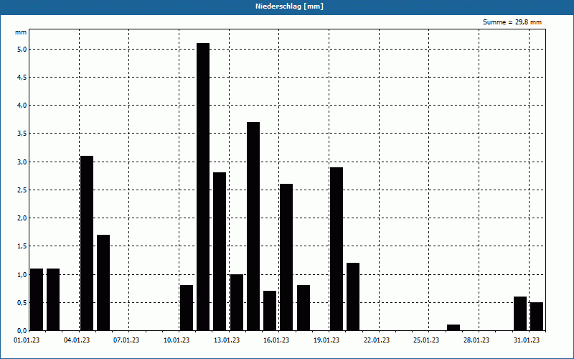The height and width of the screenshot is (359, 574).
Task: Click the 'Niederschlag [mm]' chart title
Action: click(289, 6)
